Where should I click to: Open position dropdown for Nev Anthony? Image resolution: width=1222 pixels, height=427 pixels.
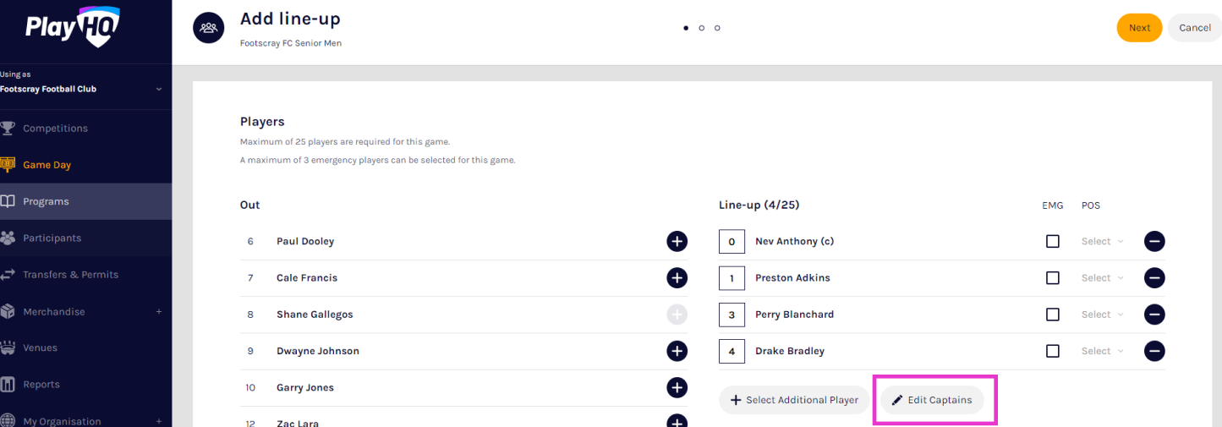(x=1102, y=241)
